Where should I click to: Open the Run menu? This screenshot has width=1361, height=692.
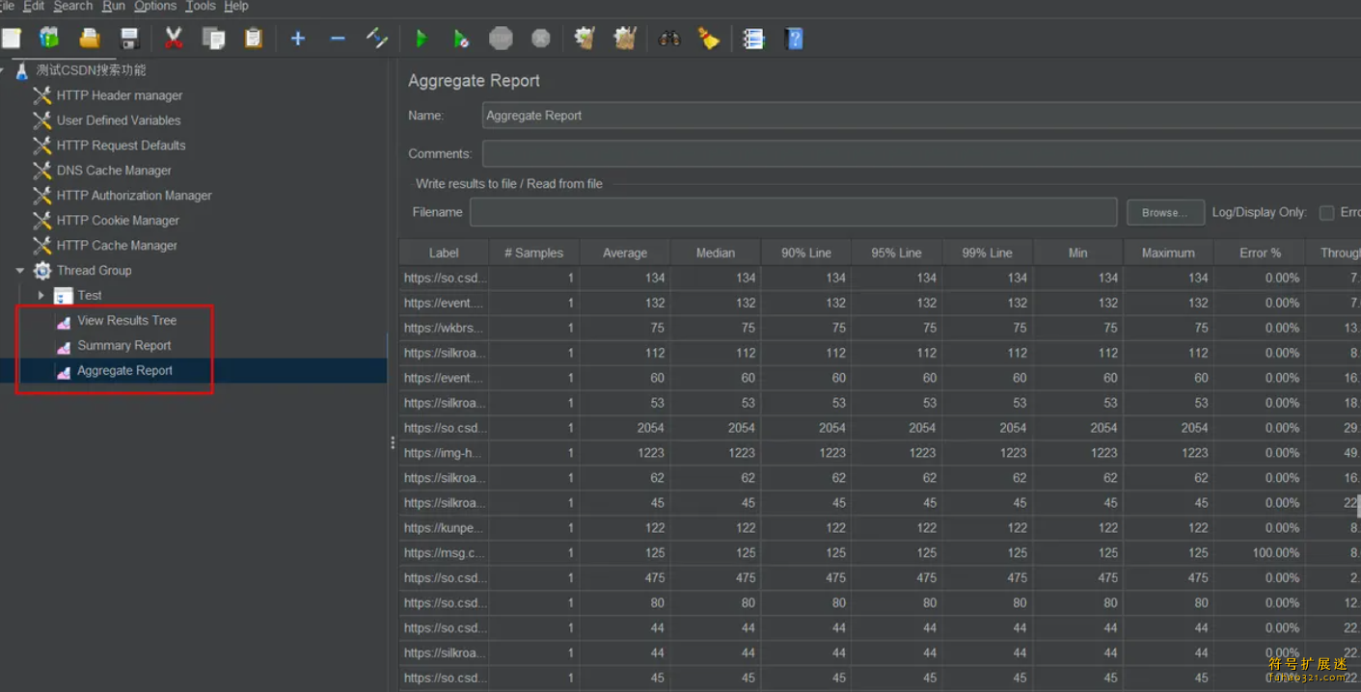(113, 6)
